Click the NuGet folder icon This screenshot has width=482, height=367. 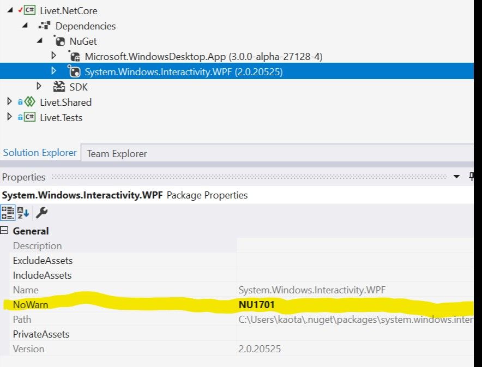click(59, 41)
